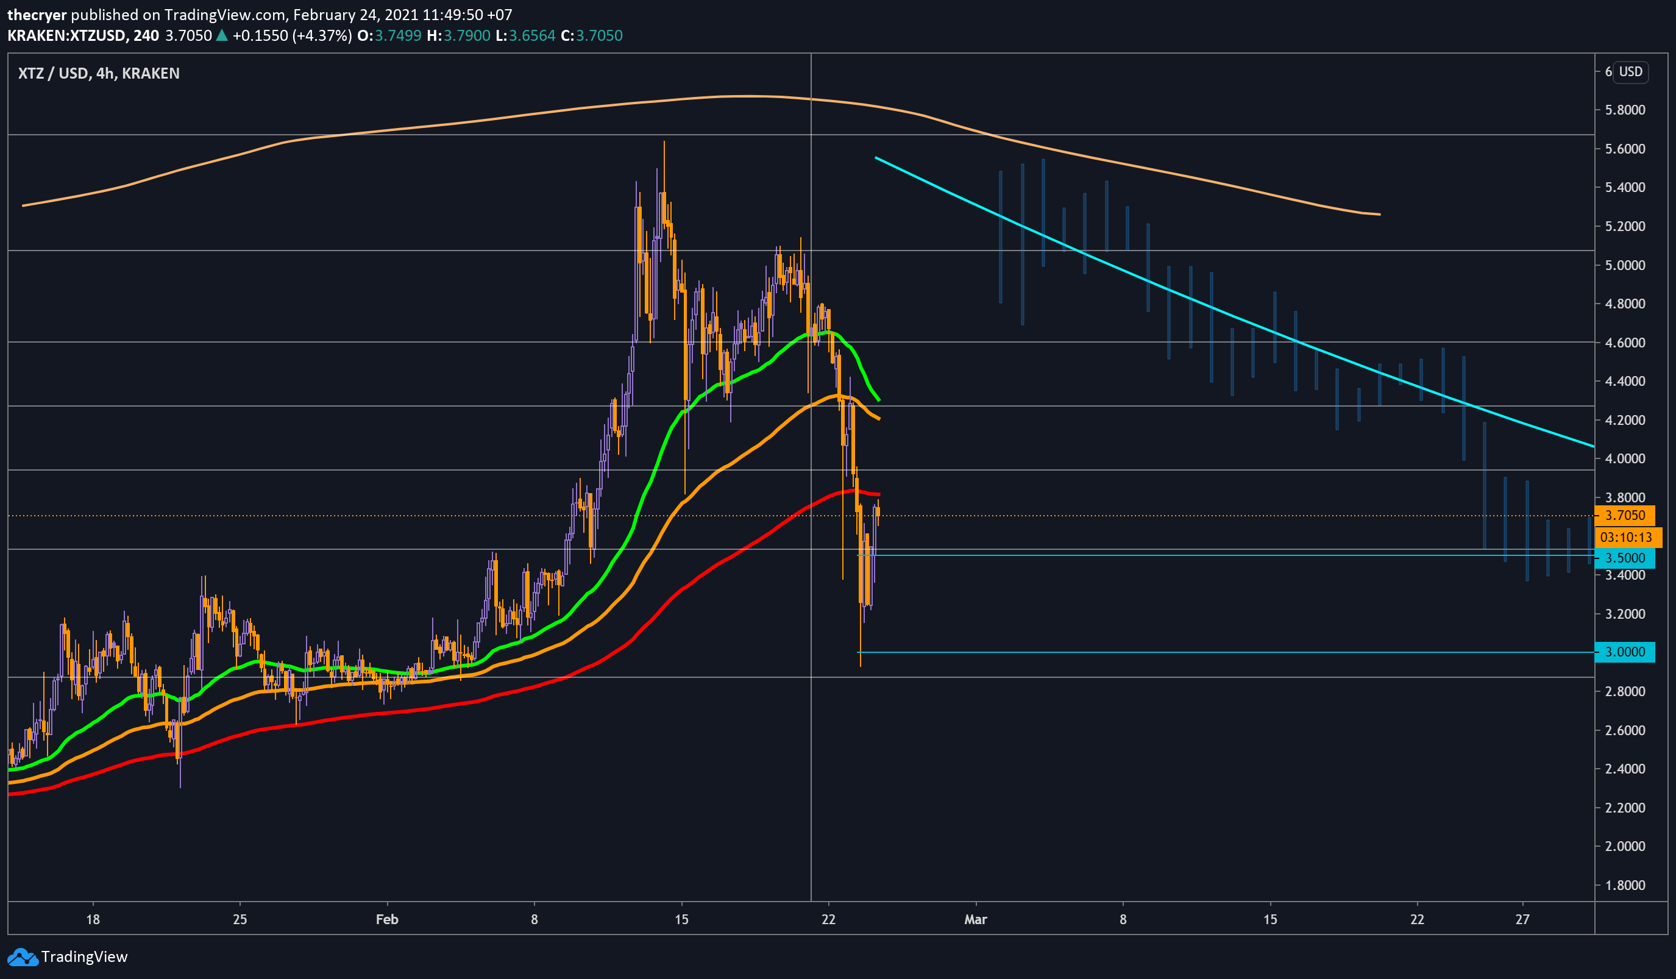Image resolution: width=1676 pixels, height=979 pixels.
Task: Click the green up-triangle next to 3.7050
Action: tap(222, 35)
